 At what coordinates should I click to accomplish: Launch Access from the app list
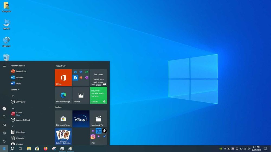pos(17,114)
